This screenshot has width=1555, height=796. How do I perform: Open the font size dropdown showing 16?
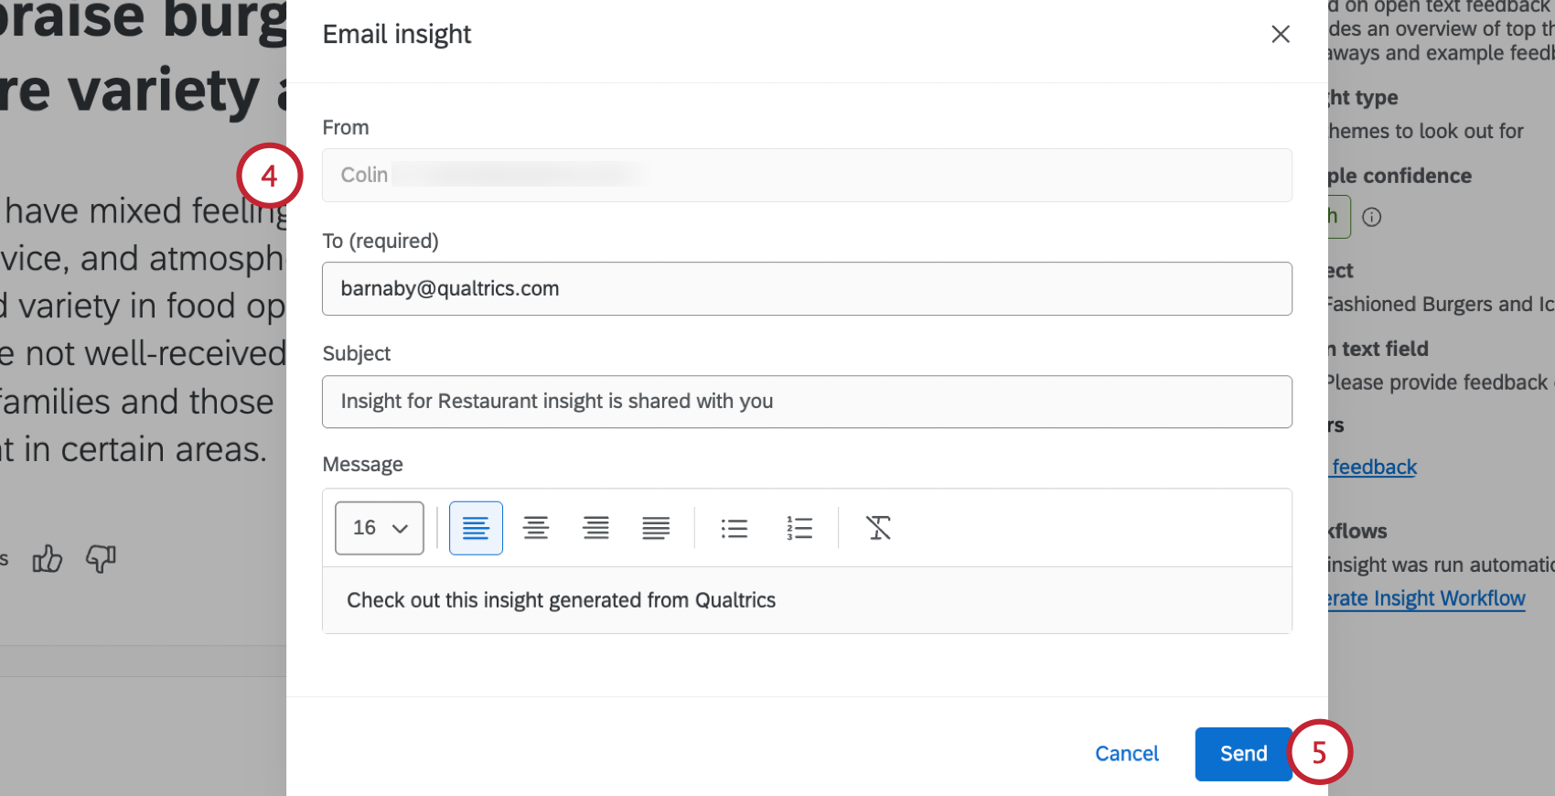point(378,528)
